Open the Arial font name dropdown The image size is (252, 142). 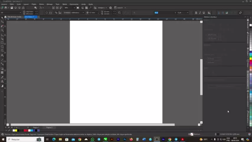point(175,13)
